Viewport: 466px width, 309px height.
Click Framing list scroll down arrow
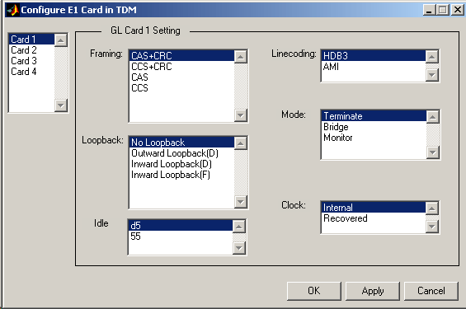tap(241, 115)
